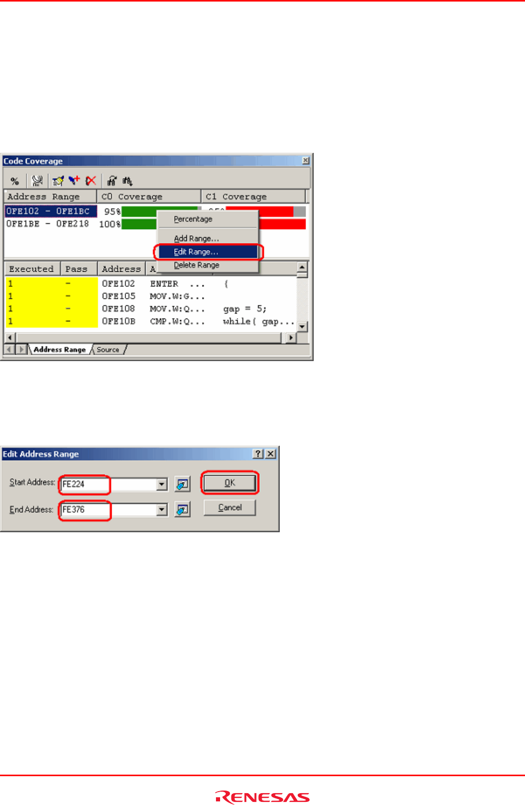This screenshot has height=805, width=525.
Task: Select the 0FE108 address row cell
Action: pos(118,309)
